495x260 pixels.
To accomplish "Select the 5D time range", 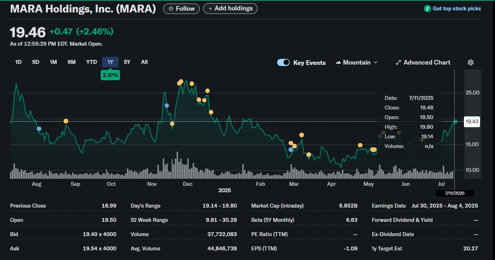I will [x=36, y=62].
